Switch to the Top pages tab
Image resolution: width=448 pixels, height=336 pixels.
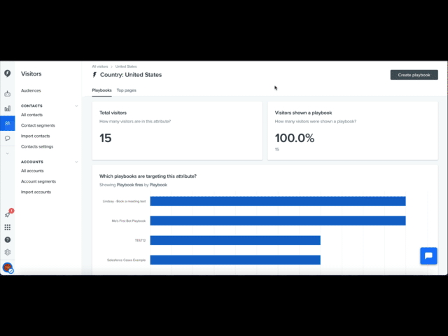pyautogui.click(x=126, y=90)
